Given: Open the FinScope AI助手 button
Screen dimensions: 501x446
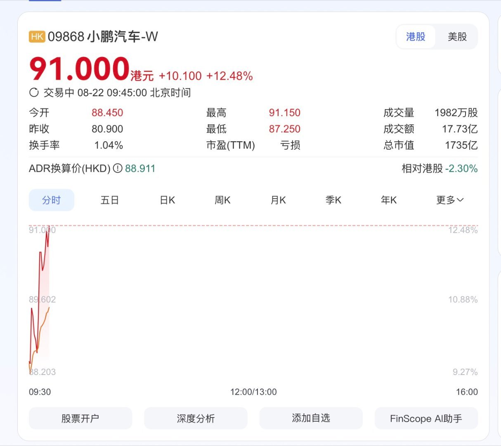Looking at the screenshot, I should click(426, 418).
